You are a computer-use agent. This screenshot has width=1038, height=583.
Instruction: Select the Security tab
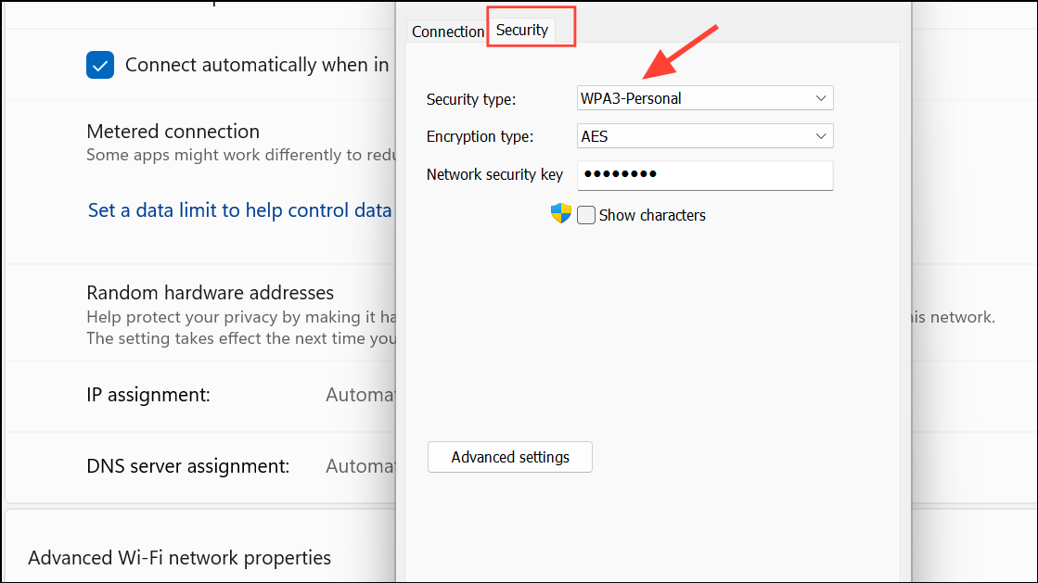coord(522,30)
